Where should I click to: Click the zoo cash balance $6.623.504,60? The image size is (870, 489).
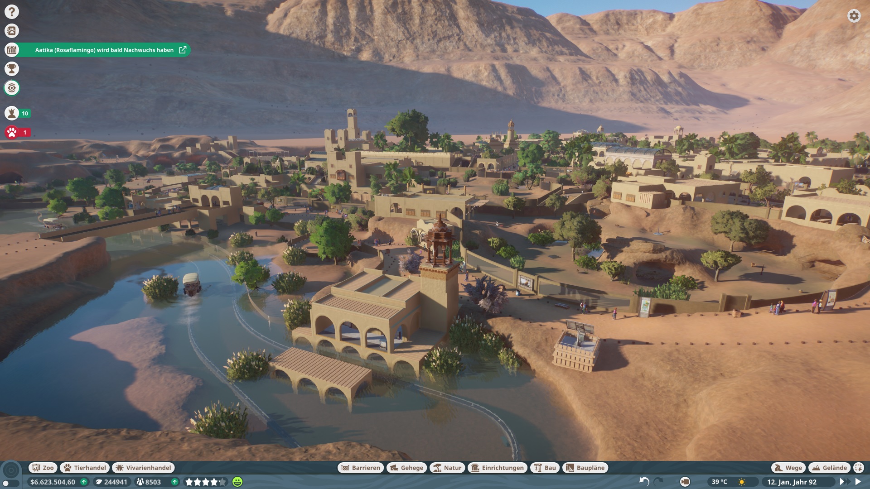53,482
